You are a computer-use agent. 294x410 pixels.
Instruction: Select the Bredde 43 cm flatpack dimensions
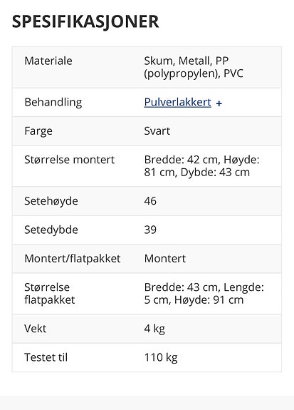click(204, 294)
